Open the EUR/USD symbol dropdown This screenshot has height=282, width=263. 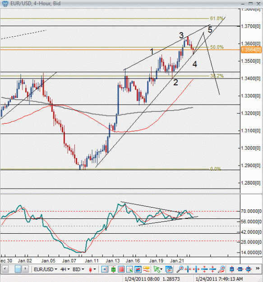click(x=45, y=269)
